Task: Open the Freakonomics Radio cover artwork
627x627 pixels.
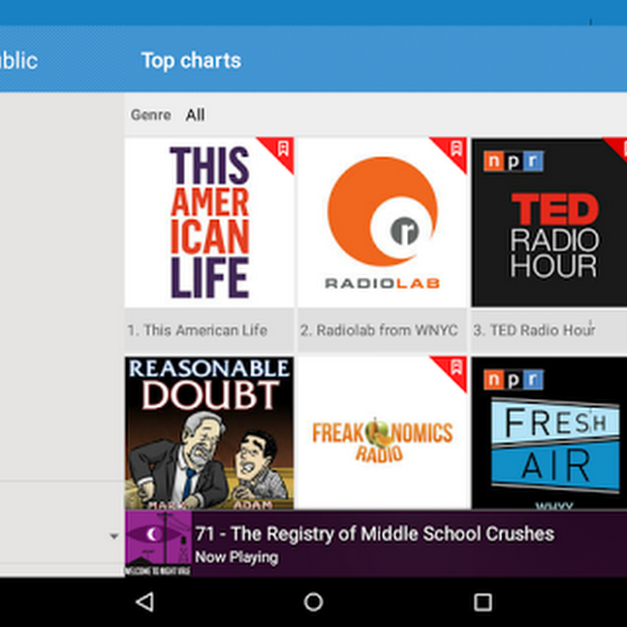Action: (382, 433)
